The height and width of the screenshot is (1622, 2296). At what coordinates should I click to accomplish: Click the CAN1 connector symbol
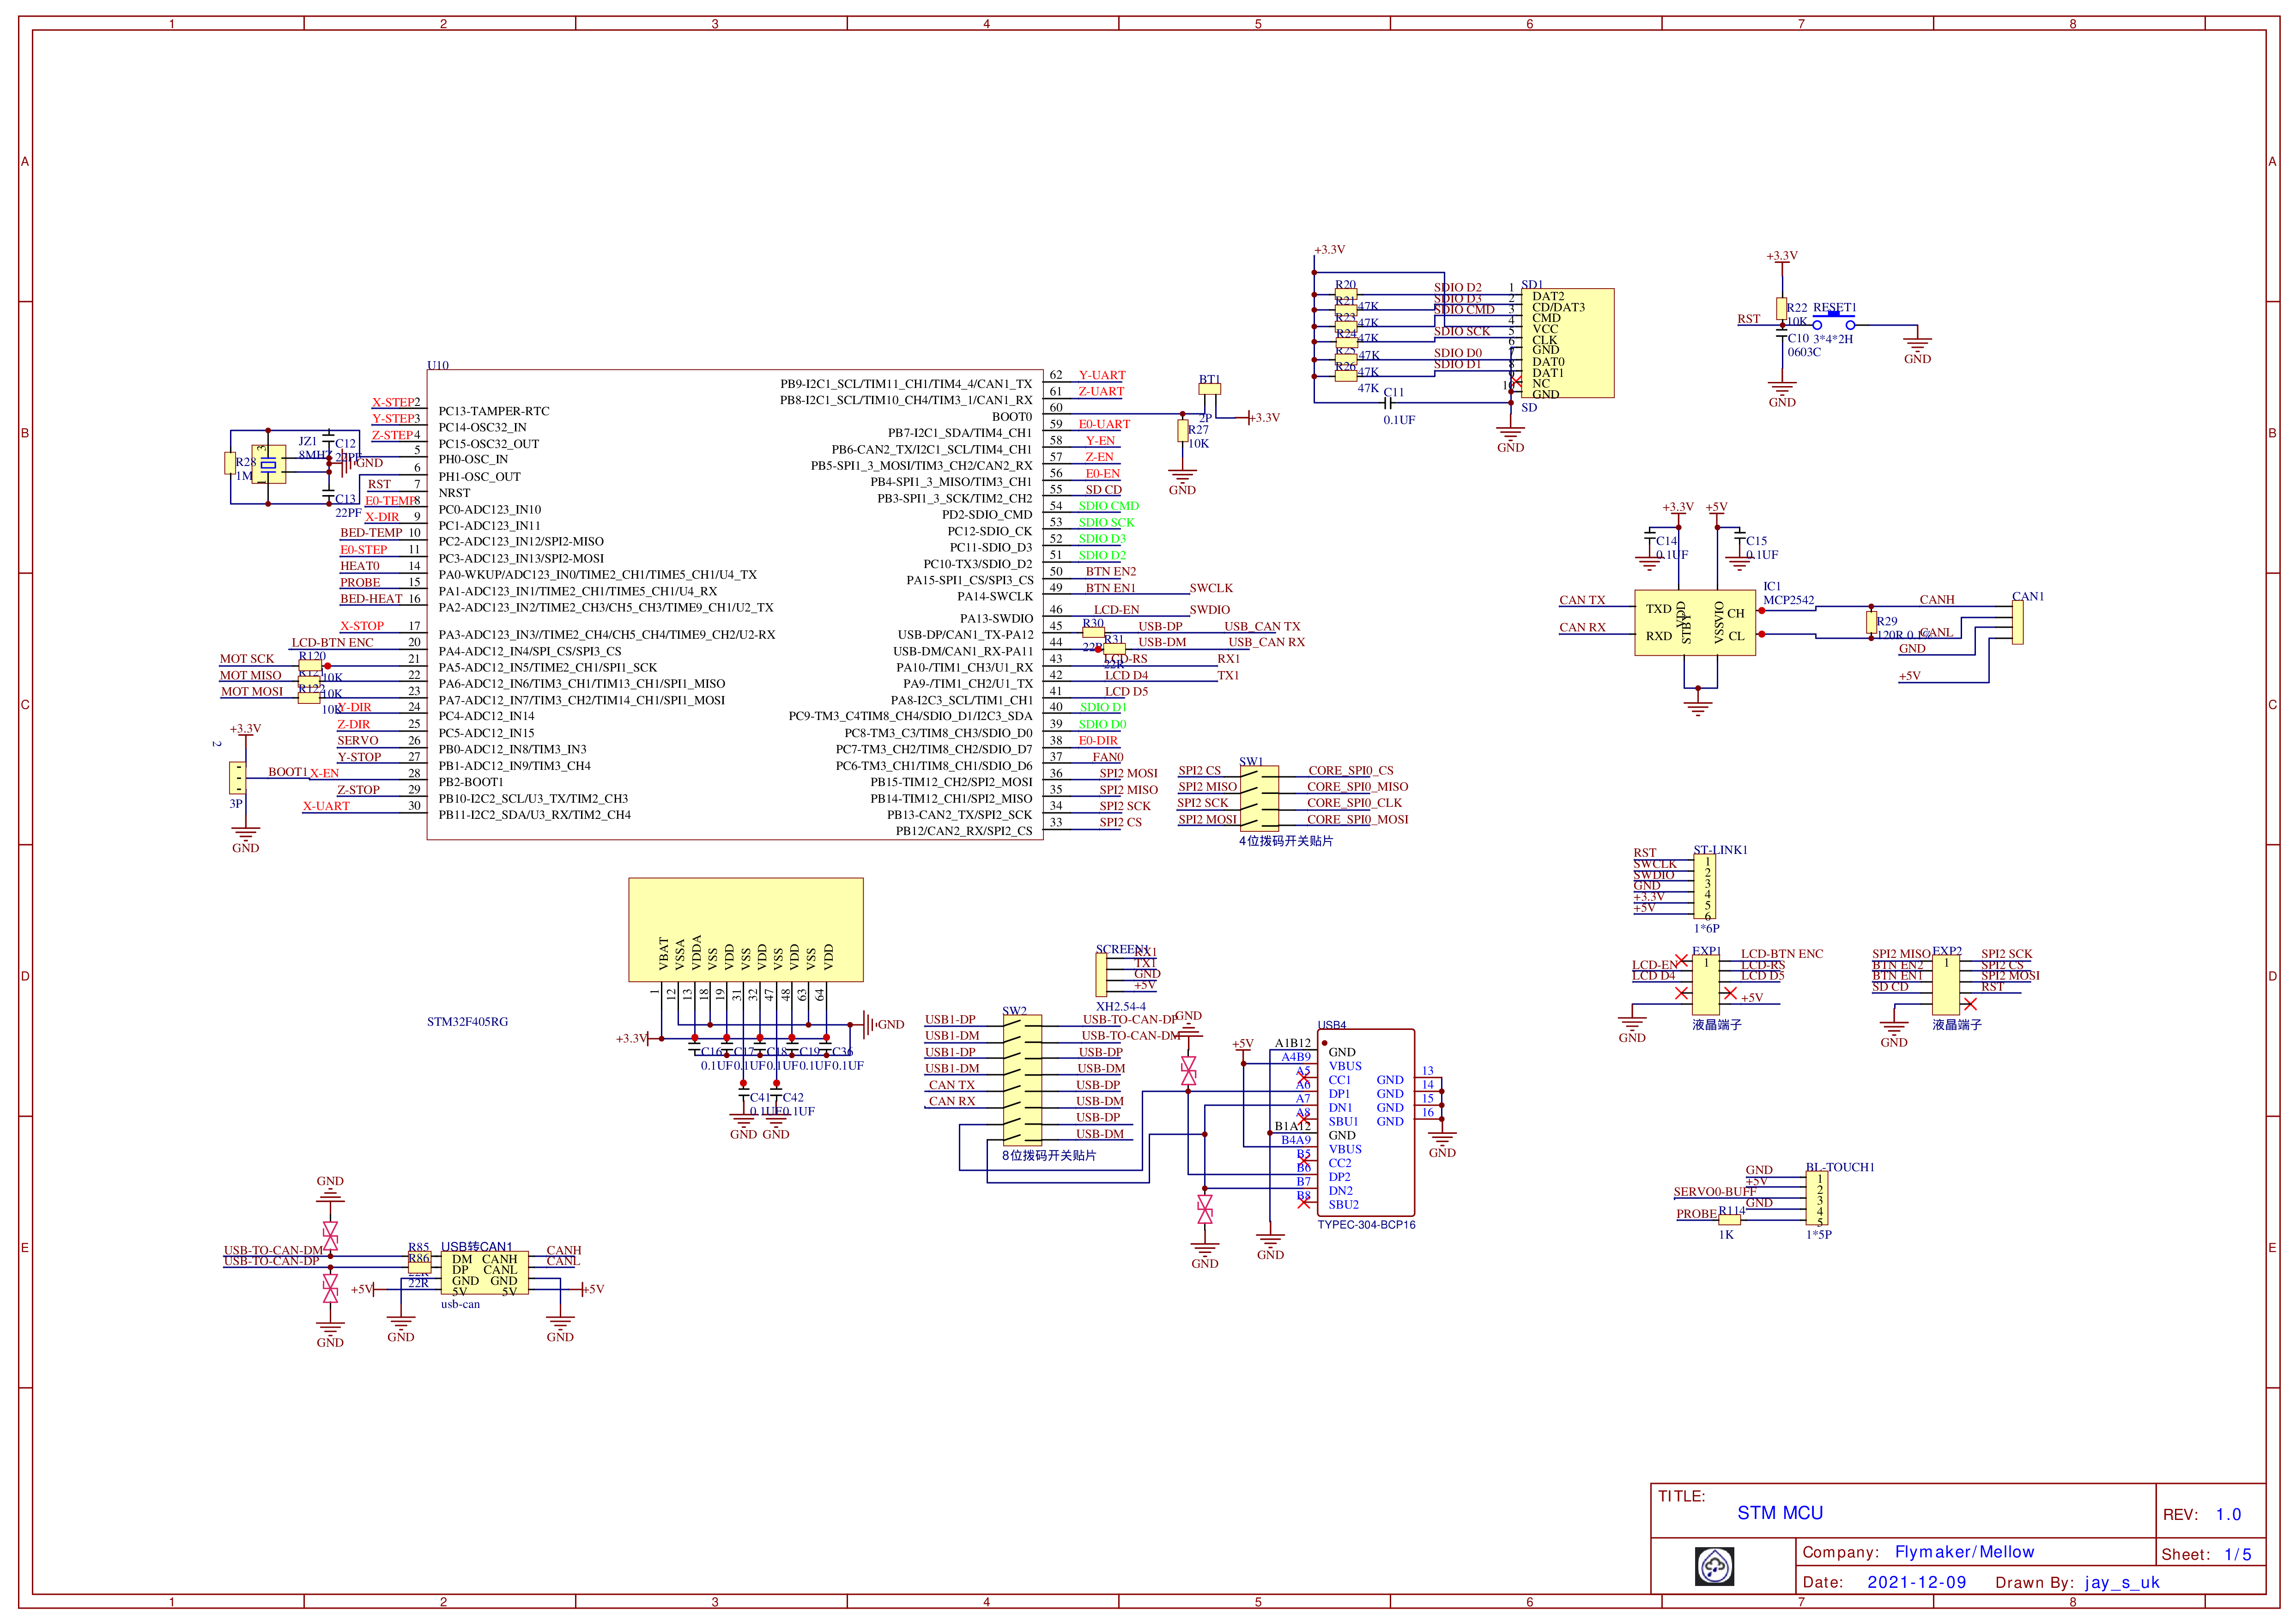2018,622
